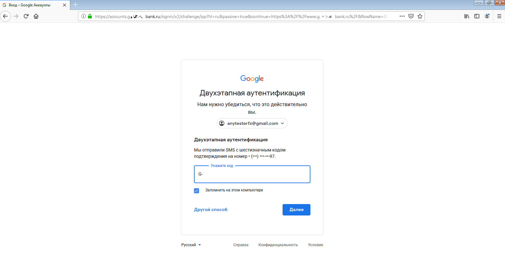Screen dimensions: 505x263
Task: Go back using the browser Back arrow
Action: [x=5, y=16]
